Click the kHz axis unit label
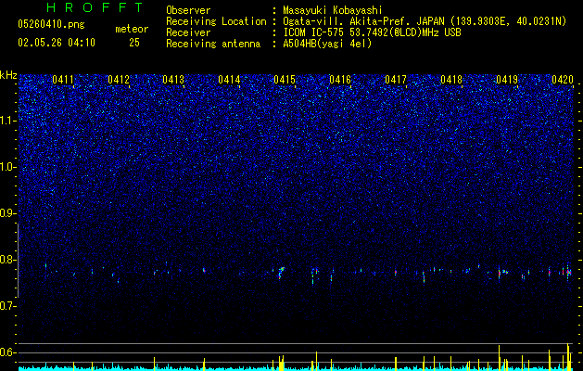This screenshot has width=583, height=371. pyautogui.click(x=8, y=75)
